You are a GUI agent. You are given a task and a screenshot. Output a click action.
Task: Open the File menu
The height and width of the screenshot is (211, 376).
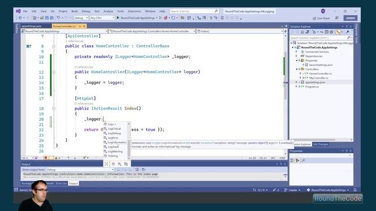(x=25, y=11)
